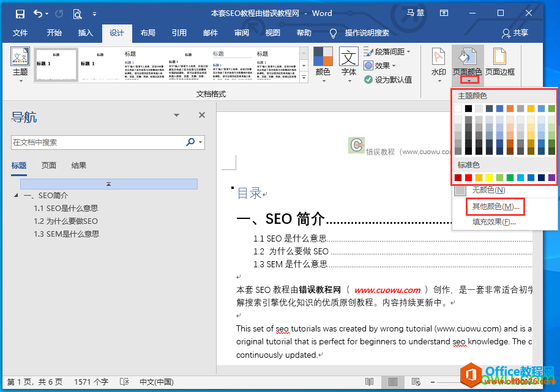Image resolution: width=560 pixels, height=392 pixels.
Task: Open the Watermark (水印) tool
Action: [439, 65]
